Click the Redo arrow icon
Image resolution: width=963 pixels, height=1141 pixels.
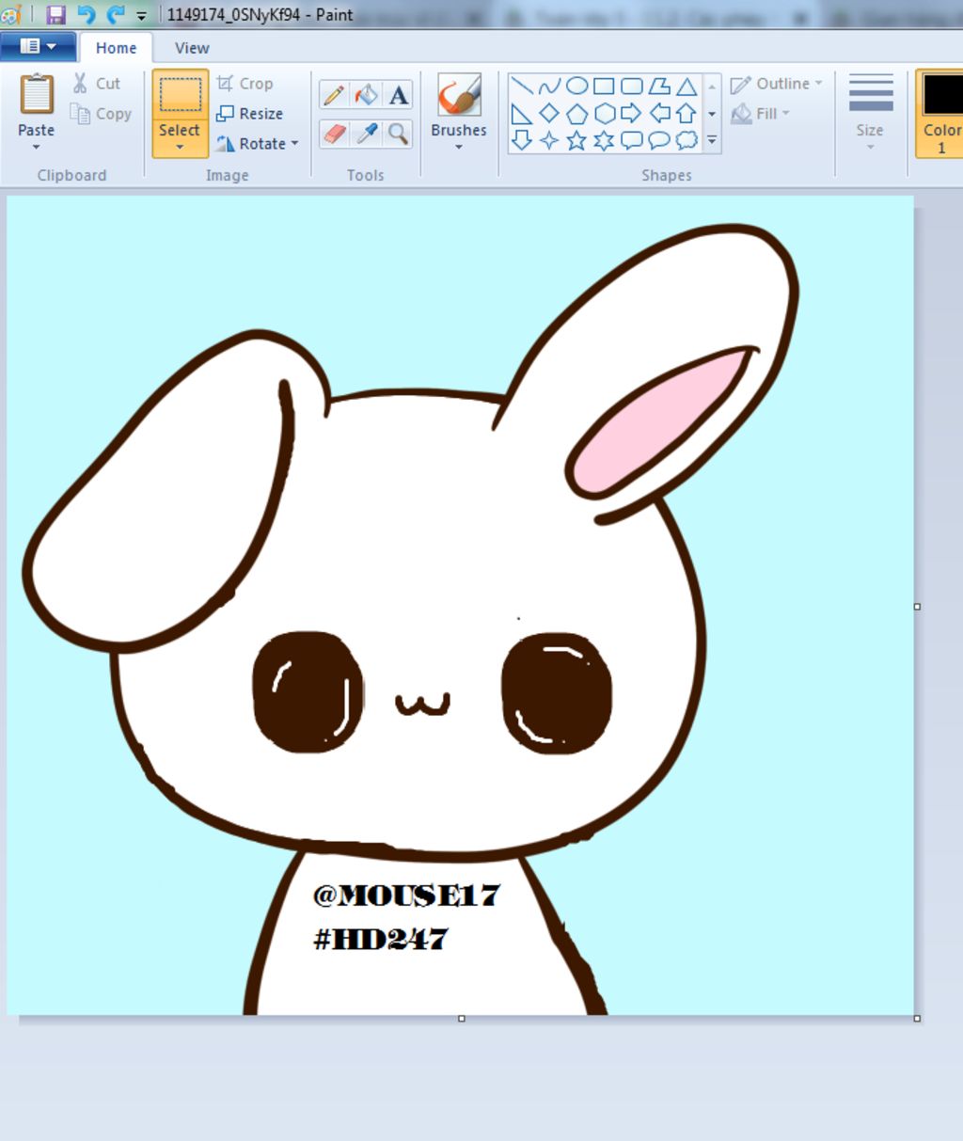point(116,14)
